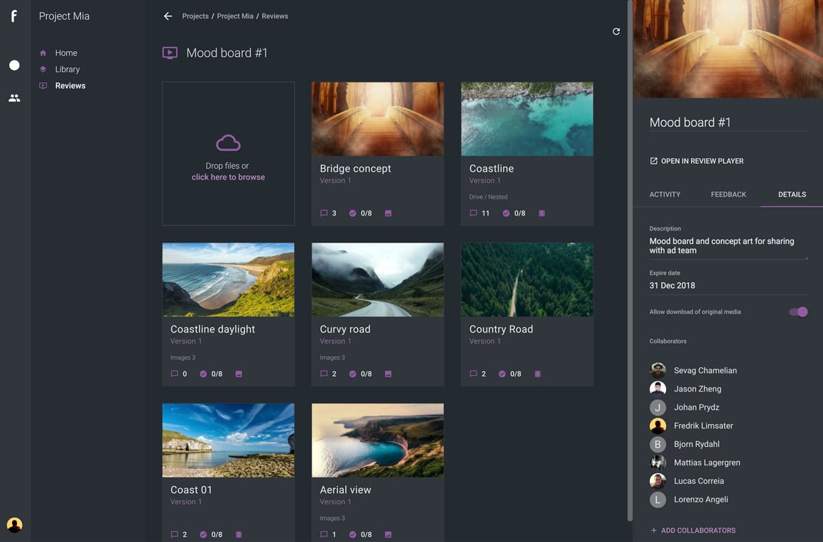The width and height of the screenshot is (823, 542).
Task: Open comments icon on Coastline card
Action: coord(474,214)
